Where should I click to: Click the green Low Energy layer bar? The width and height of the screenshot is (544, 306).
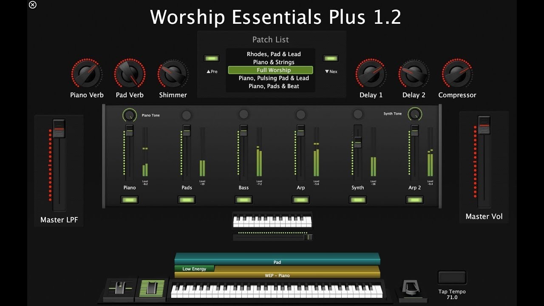point(194,269)
